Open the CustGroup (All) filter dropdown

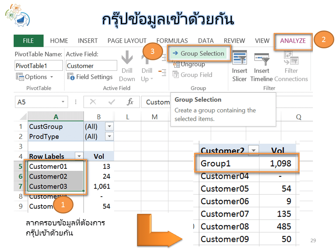[x=109, y=126]
